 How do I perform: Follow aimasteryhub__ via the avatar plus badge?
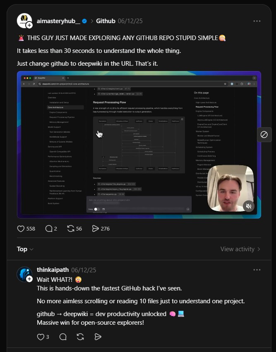(29, 26)
